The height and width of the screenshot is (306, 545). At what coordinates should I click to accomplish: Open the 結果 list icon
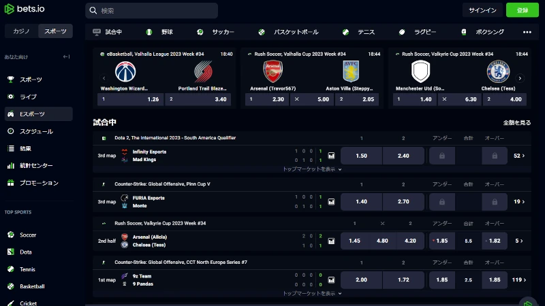pyautogui.click(x=11, y=148)
